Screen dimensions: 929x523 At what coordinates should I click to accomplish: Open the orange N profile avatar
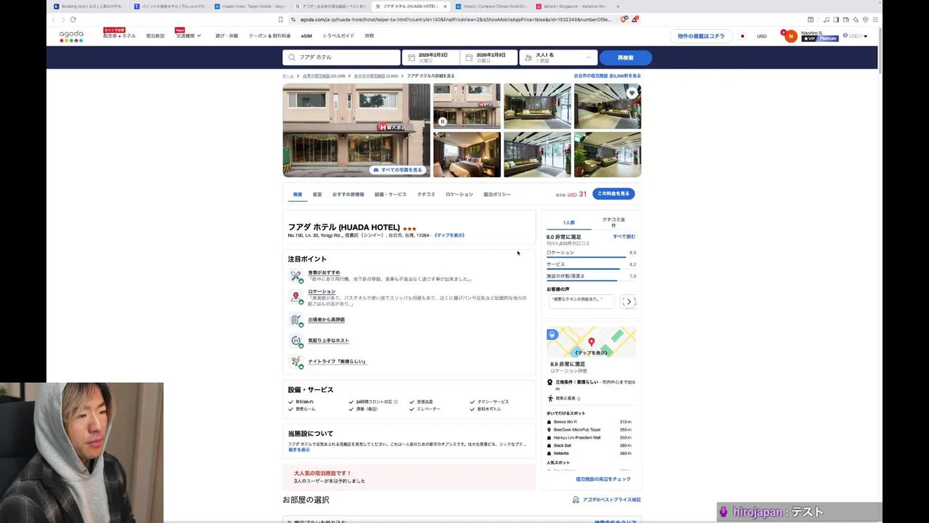(x=791, y=36)
